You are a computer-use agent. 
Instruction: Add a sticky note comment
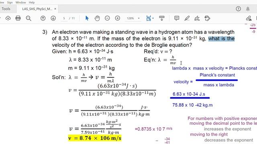[177, 18]
